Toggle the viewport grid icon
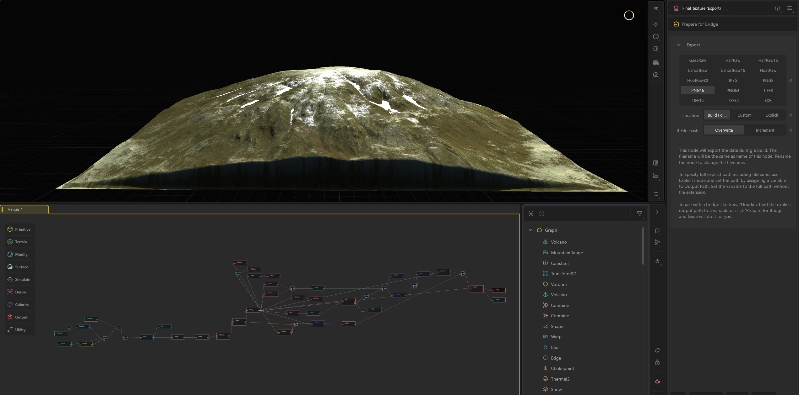The width and height of the screenshot is (799, 395). [656, 62]
